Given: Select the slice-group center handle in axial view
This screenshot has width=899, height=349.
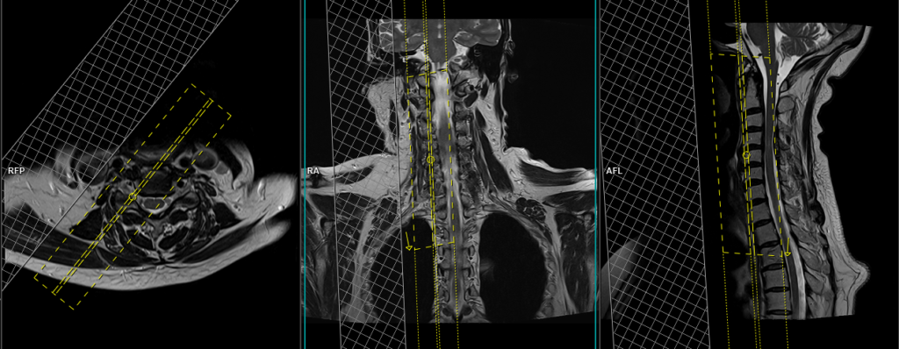Looking at the screenshot, I should tap(132, 196).
